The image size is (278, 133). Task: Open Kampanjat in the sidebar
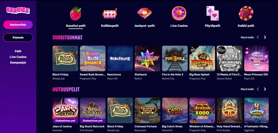18,63
